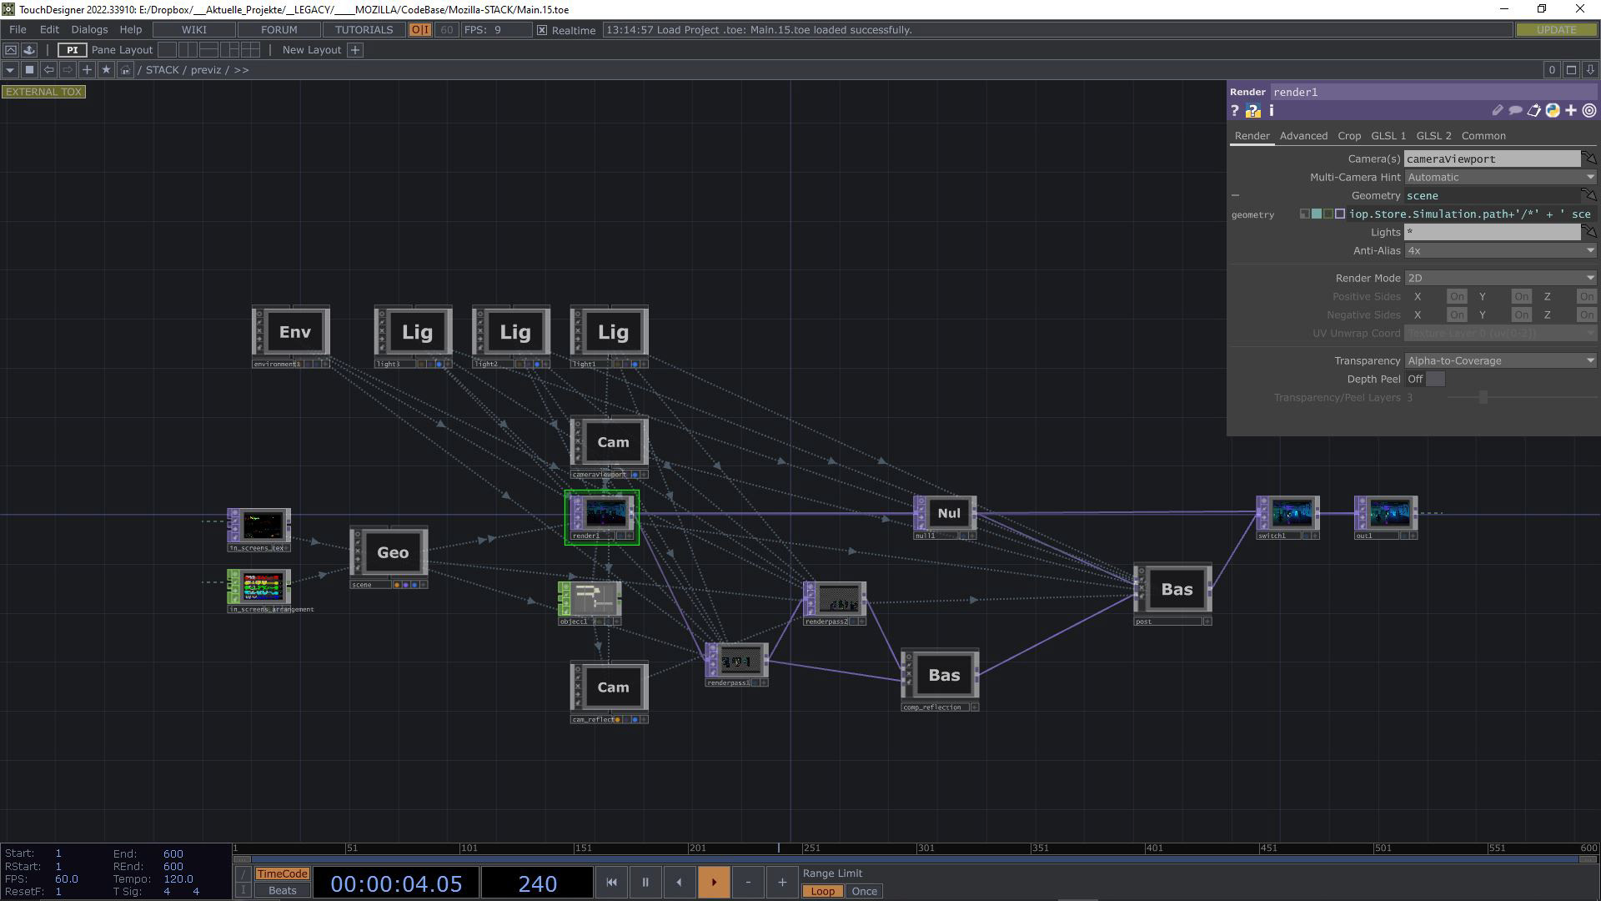Image resolution: width=1601 pixels, height=901 pixels.
Task: Click the bookmark star icon in path bar
Action: [106, 70]
